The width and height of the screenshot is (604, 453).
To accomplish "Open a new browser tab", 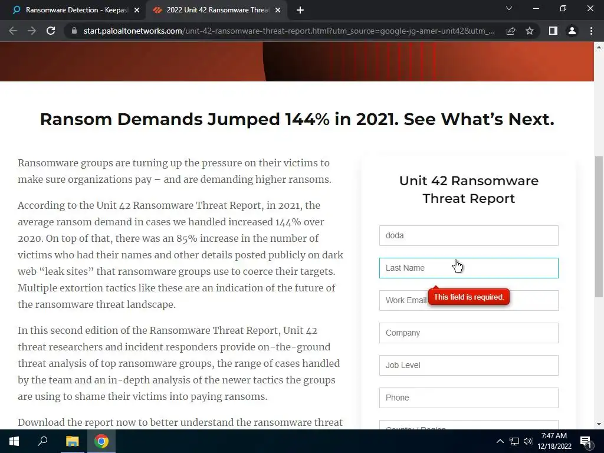I will coord(300,10).
